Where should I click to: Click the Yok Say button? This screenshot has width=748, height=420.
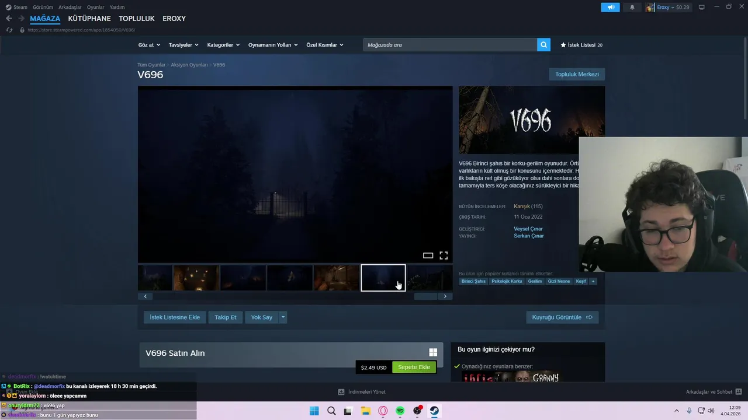tap(262, 317)
